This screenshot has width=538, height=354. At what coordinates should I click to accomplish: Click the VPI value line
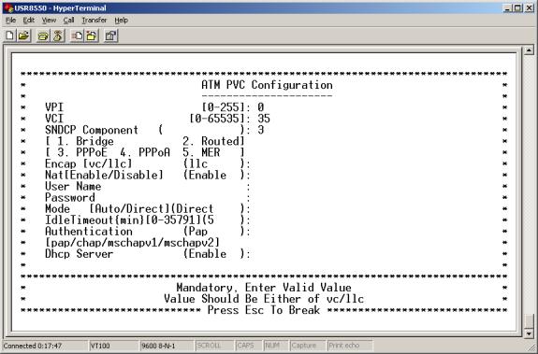click(x=154, y=107)
